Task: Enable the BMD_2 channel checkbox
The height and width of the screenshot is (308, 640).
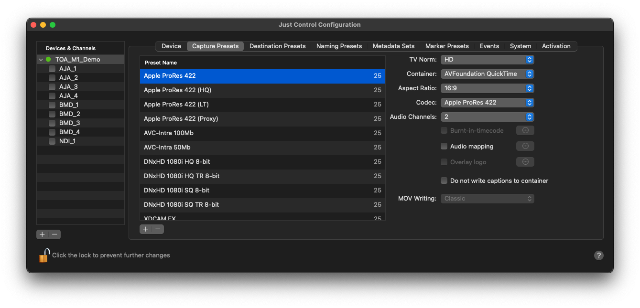Action: (52, 114)
